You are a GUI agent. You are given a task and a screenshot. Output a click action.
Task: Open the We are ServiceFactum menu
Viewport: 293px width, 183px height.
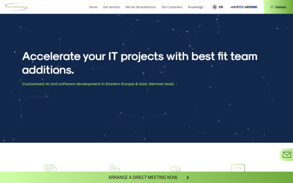tap(141, 7)
